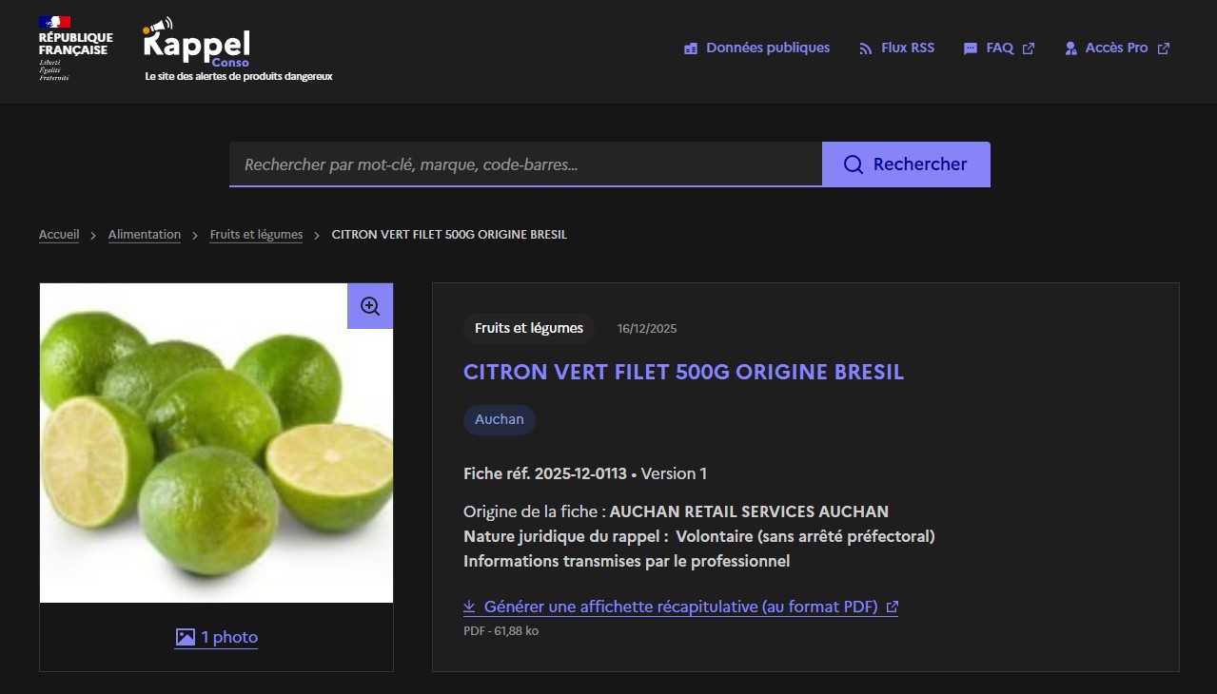Image resolution: width=1217 pixels, height=694 pixels.
Task: Open the lime product photo thumbnail
Action: [216, 443]
